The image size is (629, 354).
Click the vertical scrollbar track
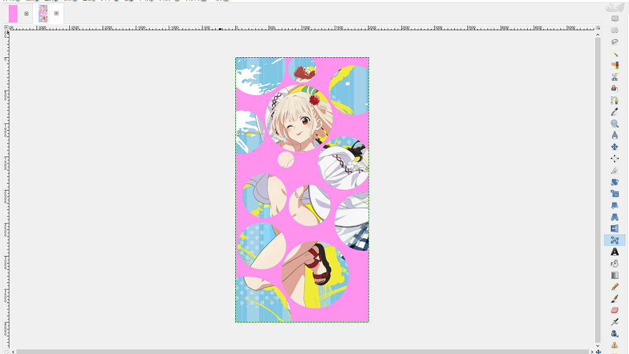point(598,190)
